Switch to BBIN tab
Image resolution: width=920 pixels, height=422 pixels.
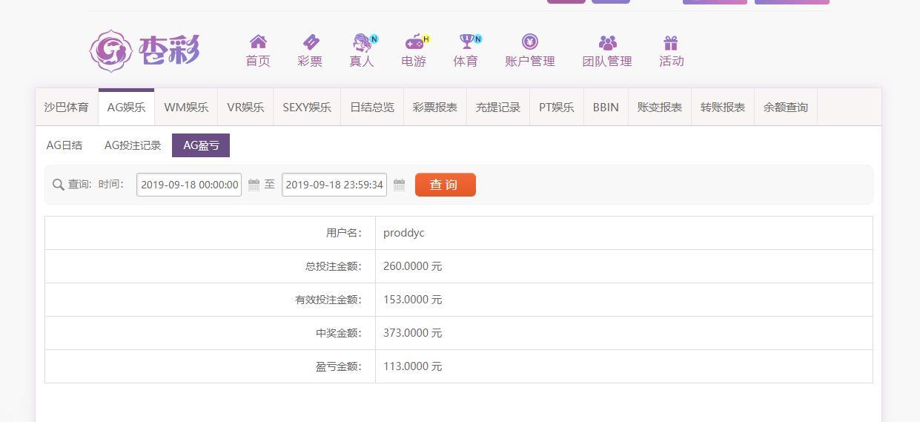(606, 108)
